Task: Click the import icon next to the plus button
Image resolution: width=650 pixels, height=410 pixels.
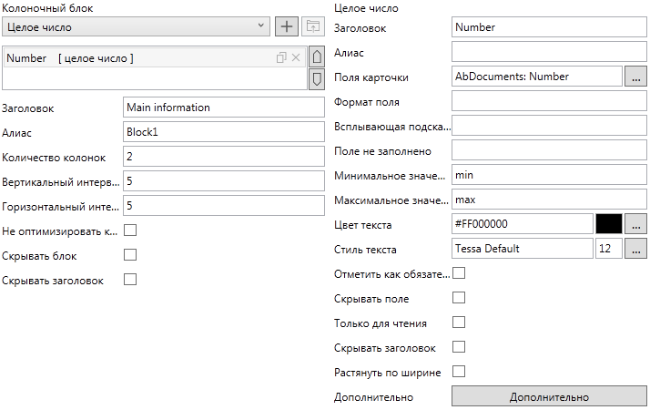Action: coord(313,27)
